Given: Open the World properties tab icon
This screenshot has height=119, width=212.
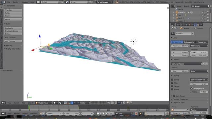Looking at the screenshot, I should (186, 25).
